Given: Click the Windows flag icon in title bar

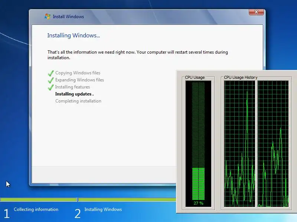Looking at the screenshot, I should (x=48, y=16).
